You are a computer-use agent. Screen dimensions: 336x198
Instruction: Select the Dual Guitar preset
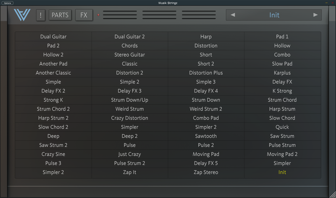point(53,36)
